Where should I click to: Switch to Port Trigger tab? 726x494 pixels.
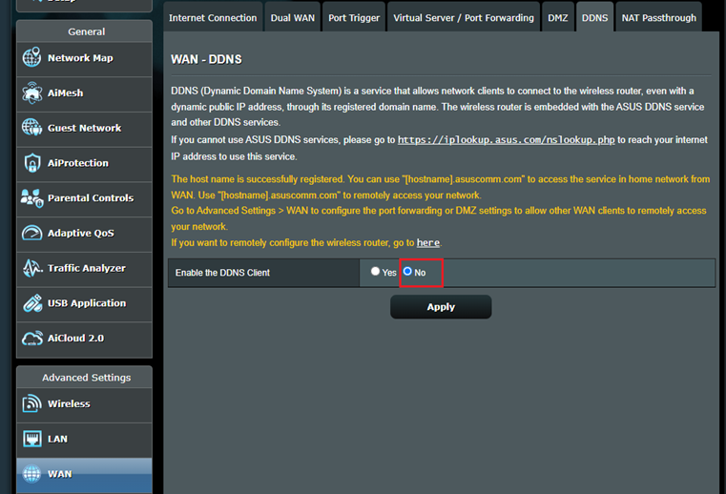pyautogui.click(x=354, y=17)
